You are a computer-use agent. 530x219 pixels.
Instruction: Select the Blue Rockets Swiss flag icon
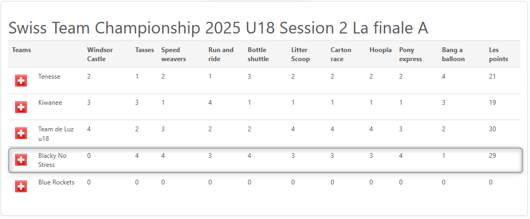coord(21,186)
